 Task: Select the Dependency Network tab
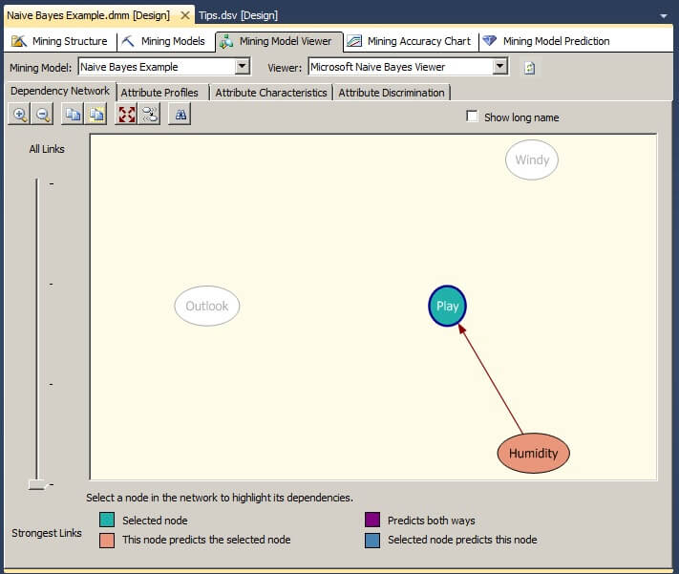60,91
